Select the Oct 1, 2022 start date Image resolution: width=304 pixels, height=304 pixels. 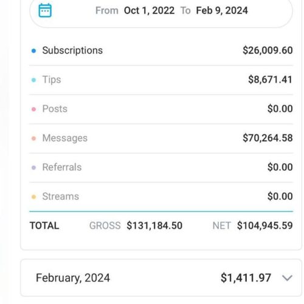click(x=149, y=10)
